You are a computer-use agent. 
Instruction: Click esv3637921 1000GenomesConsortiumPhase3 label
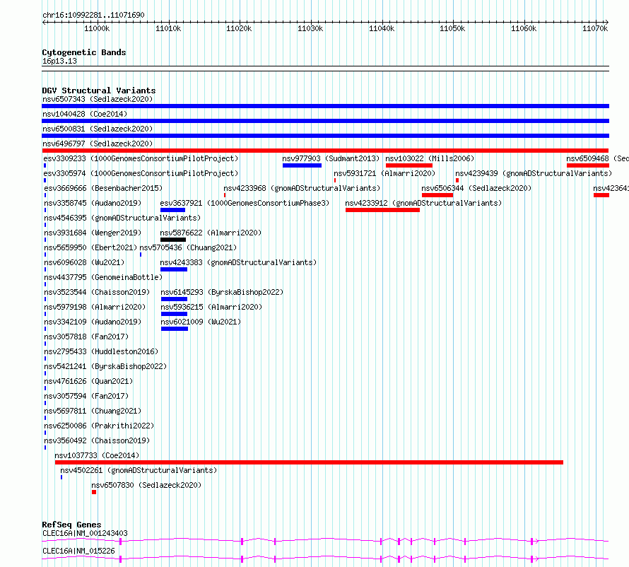[x=245, y=203]
